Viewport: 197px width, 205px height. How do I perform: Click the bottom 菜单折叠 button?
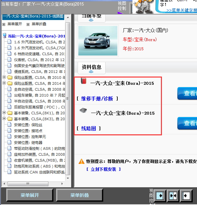pos(80,195)
